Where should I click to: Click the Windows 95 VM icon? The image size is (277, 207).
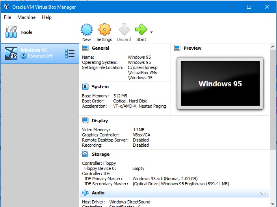(11, 53)
